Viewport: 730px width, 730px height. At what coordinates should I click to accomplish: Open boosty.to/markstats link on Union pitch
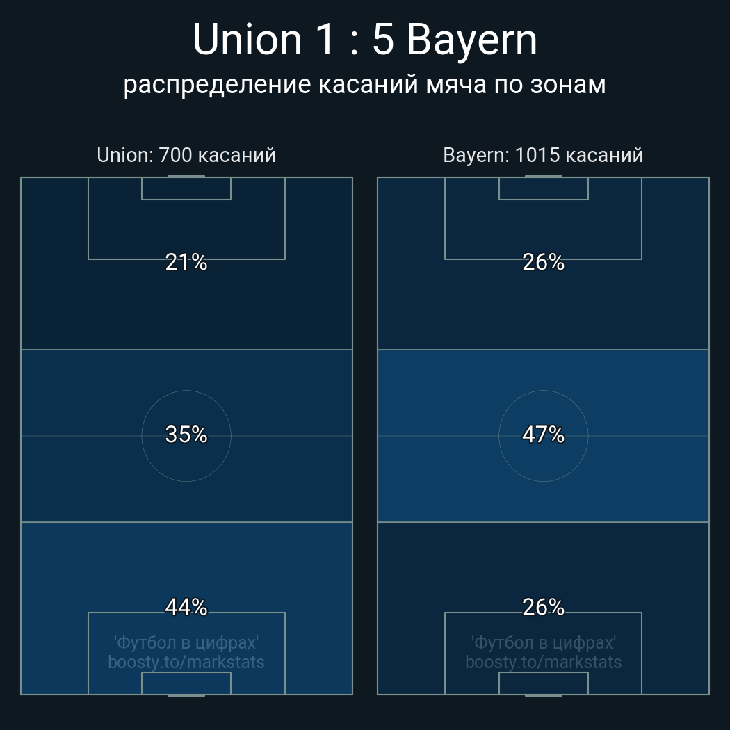coord(186,662)
